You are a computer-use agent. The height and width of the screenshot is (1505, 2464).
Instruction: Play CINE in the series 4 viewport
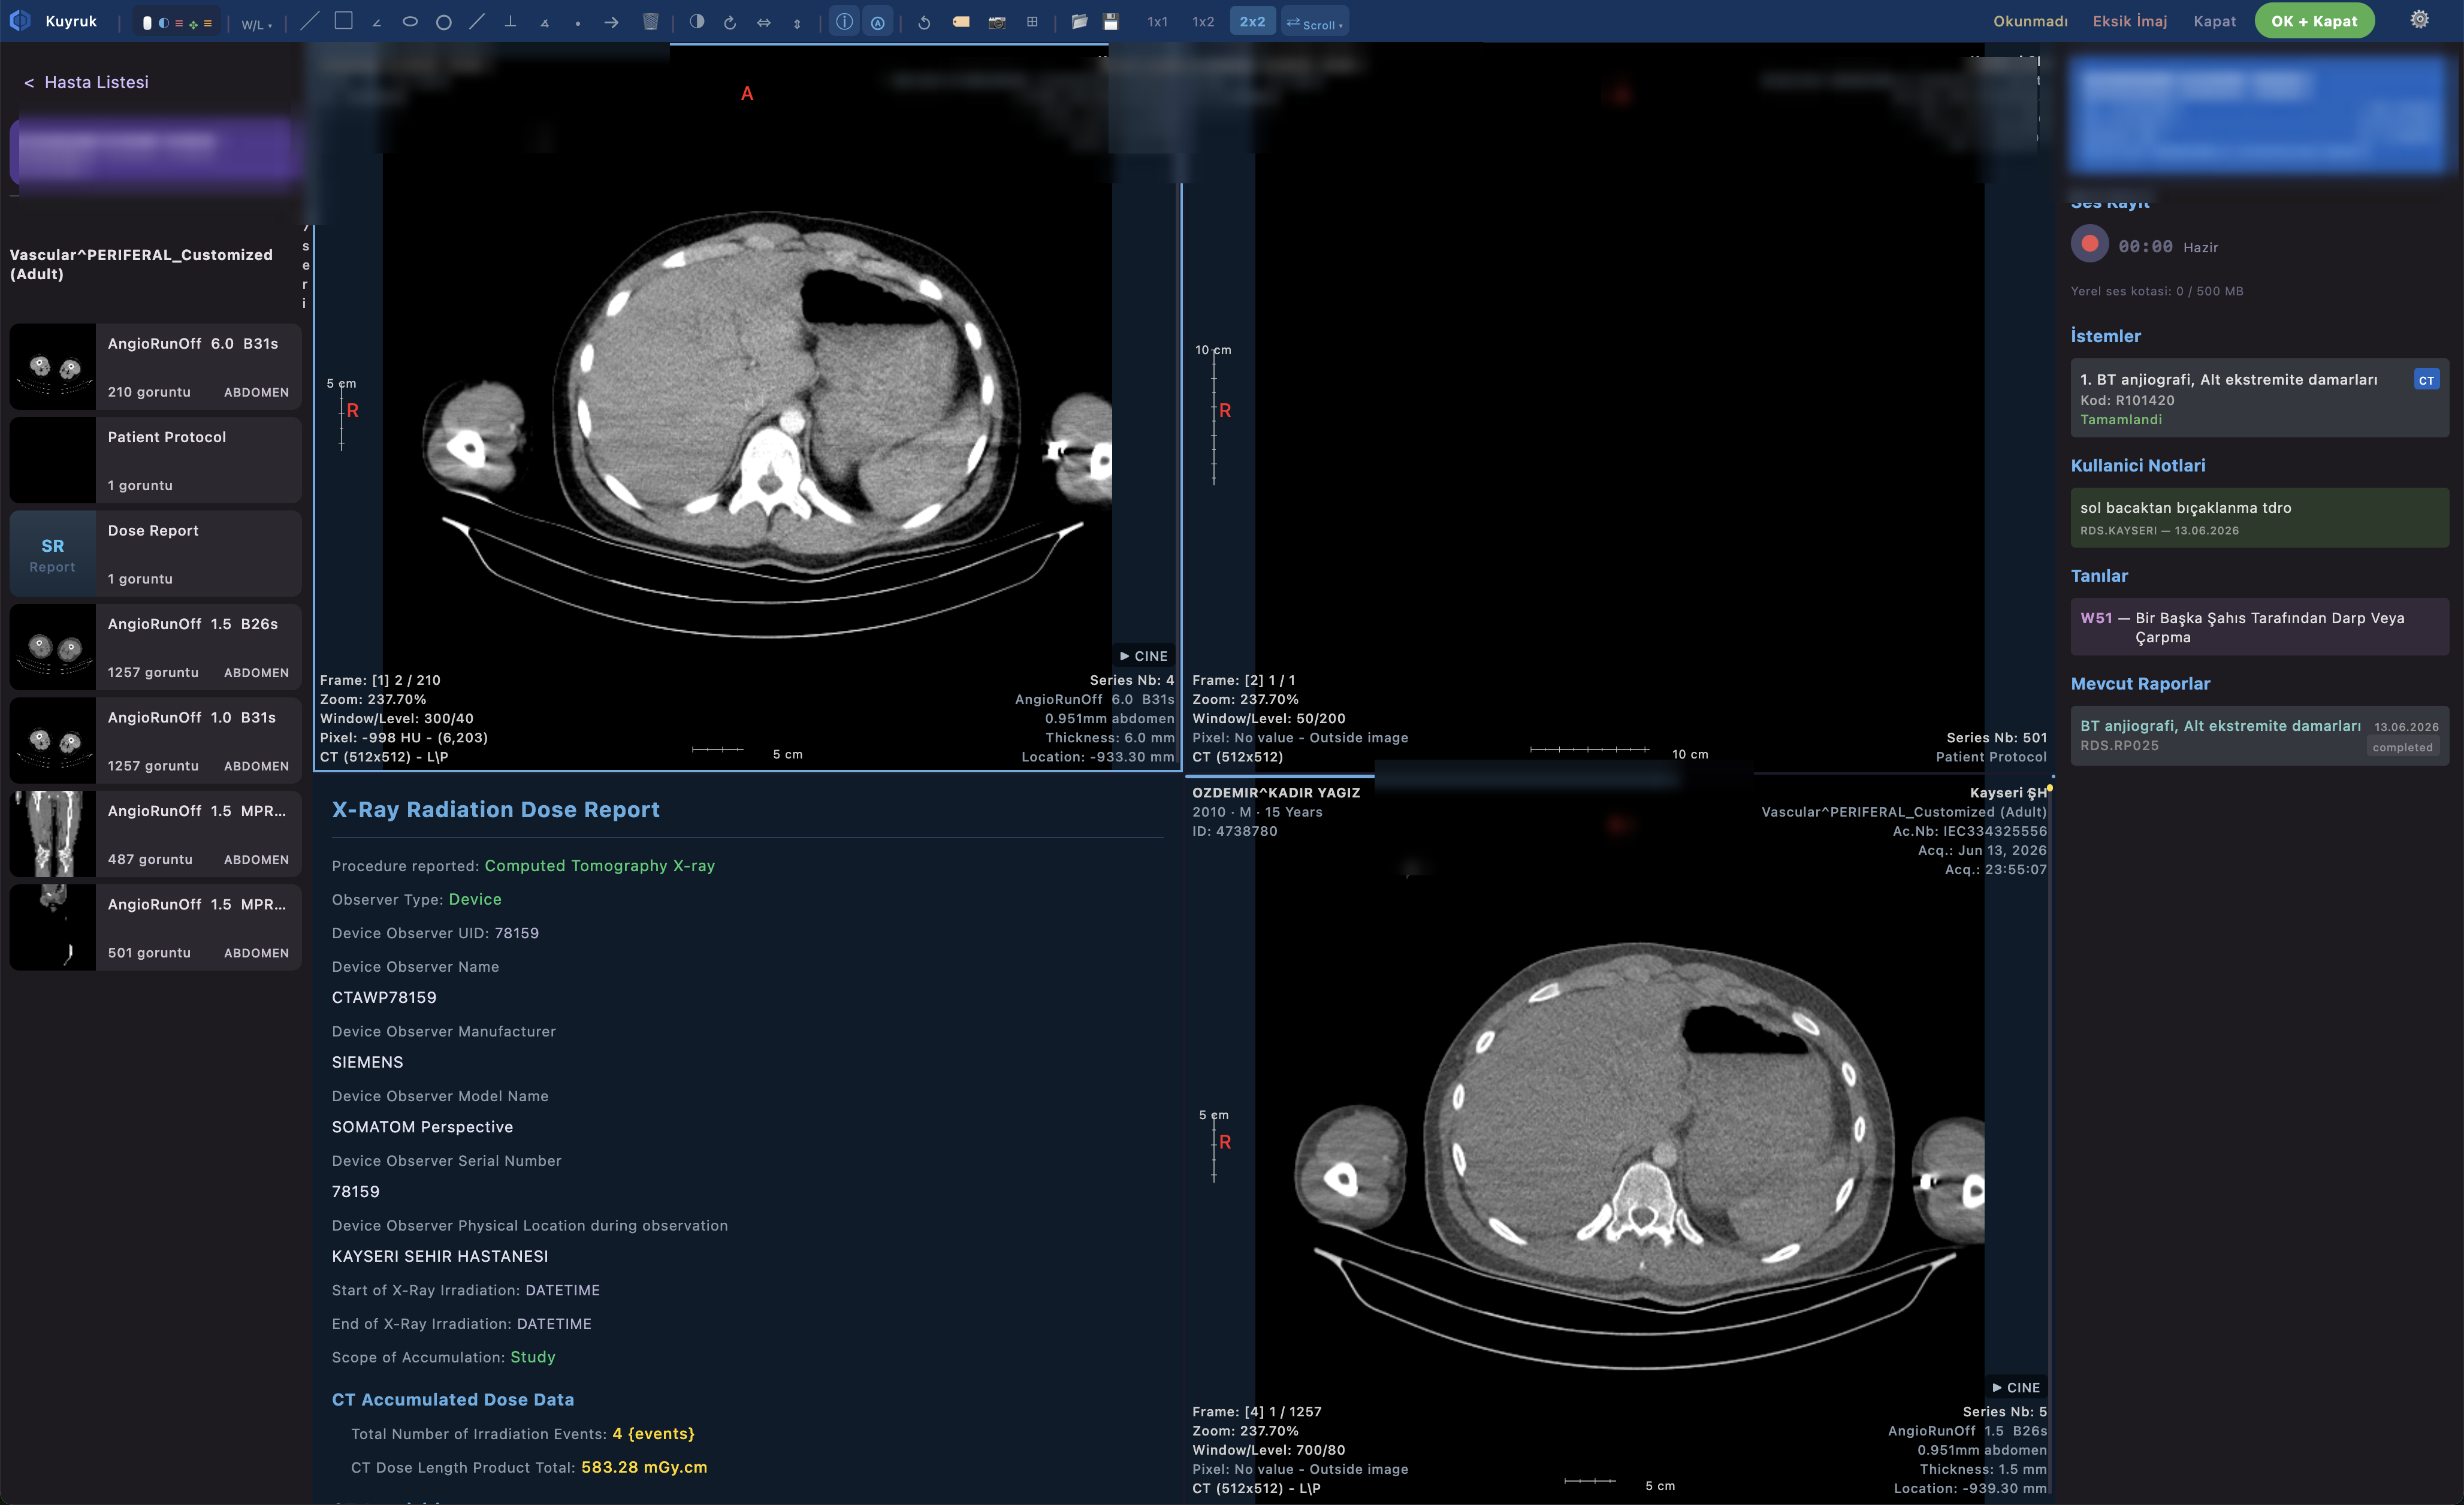point(1144,656)
